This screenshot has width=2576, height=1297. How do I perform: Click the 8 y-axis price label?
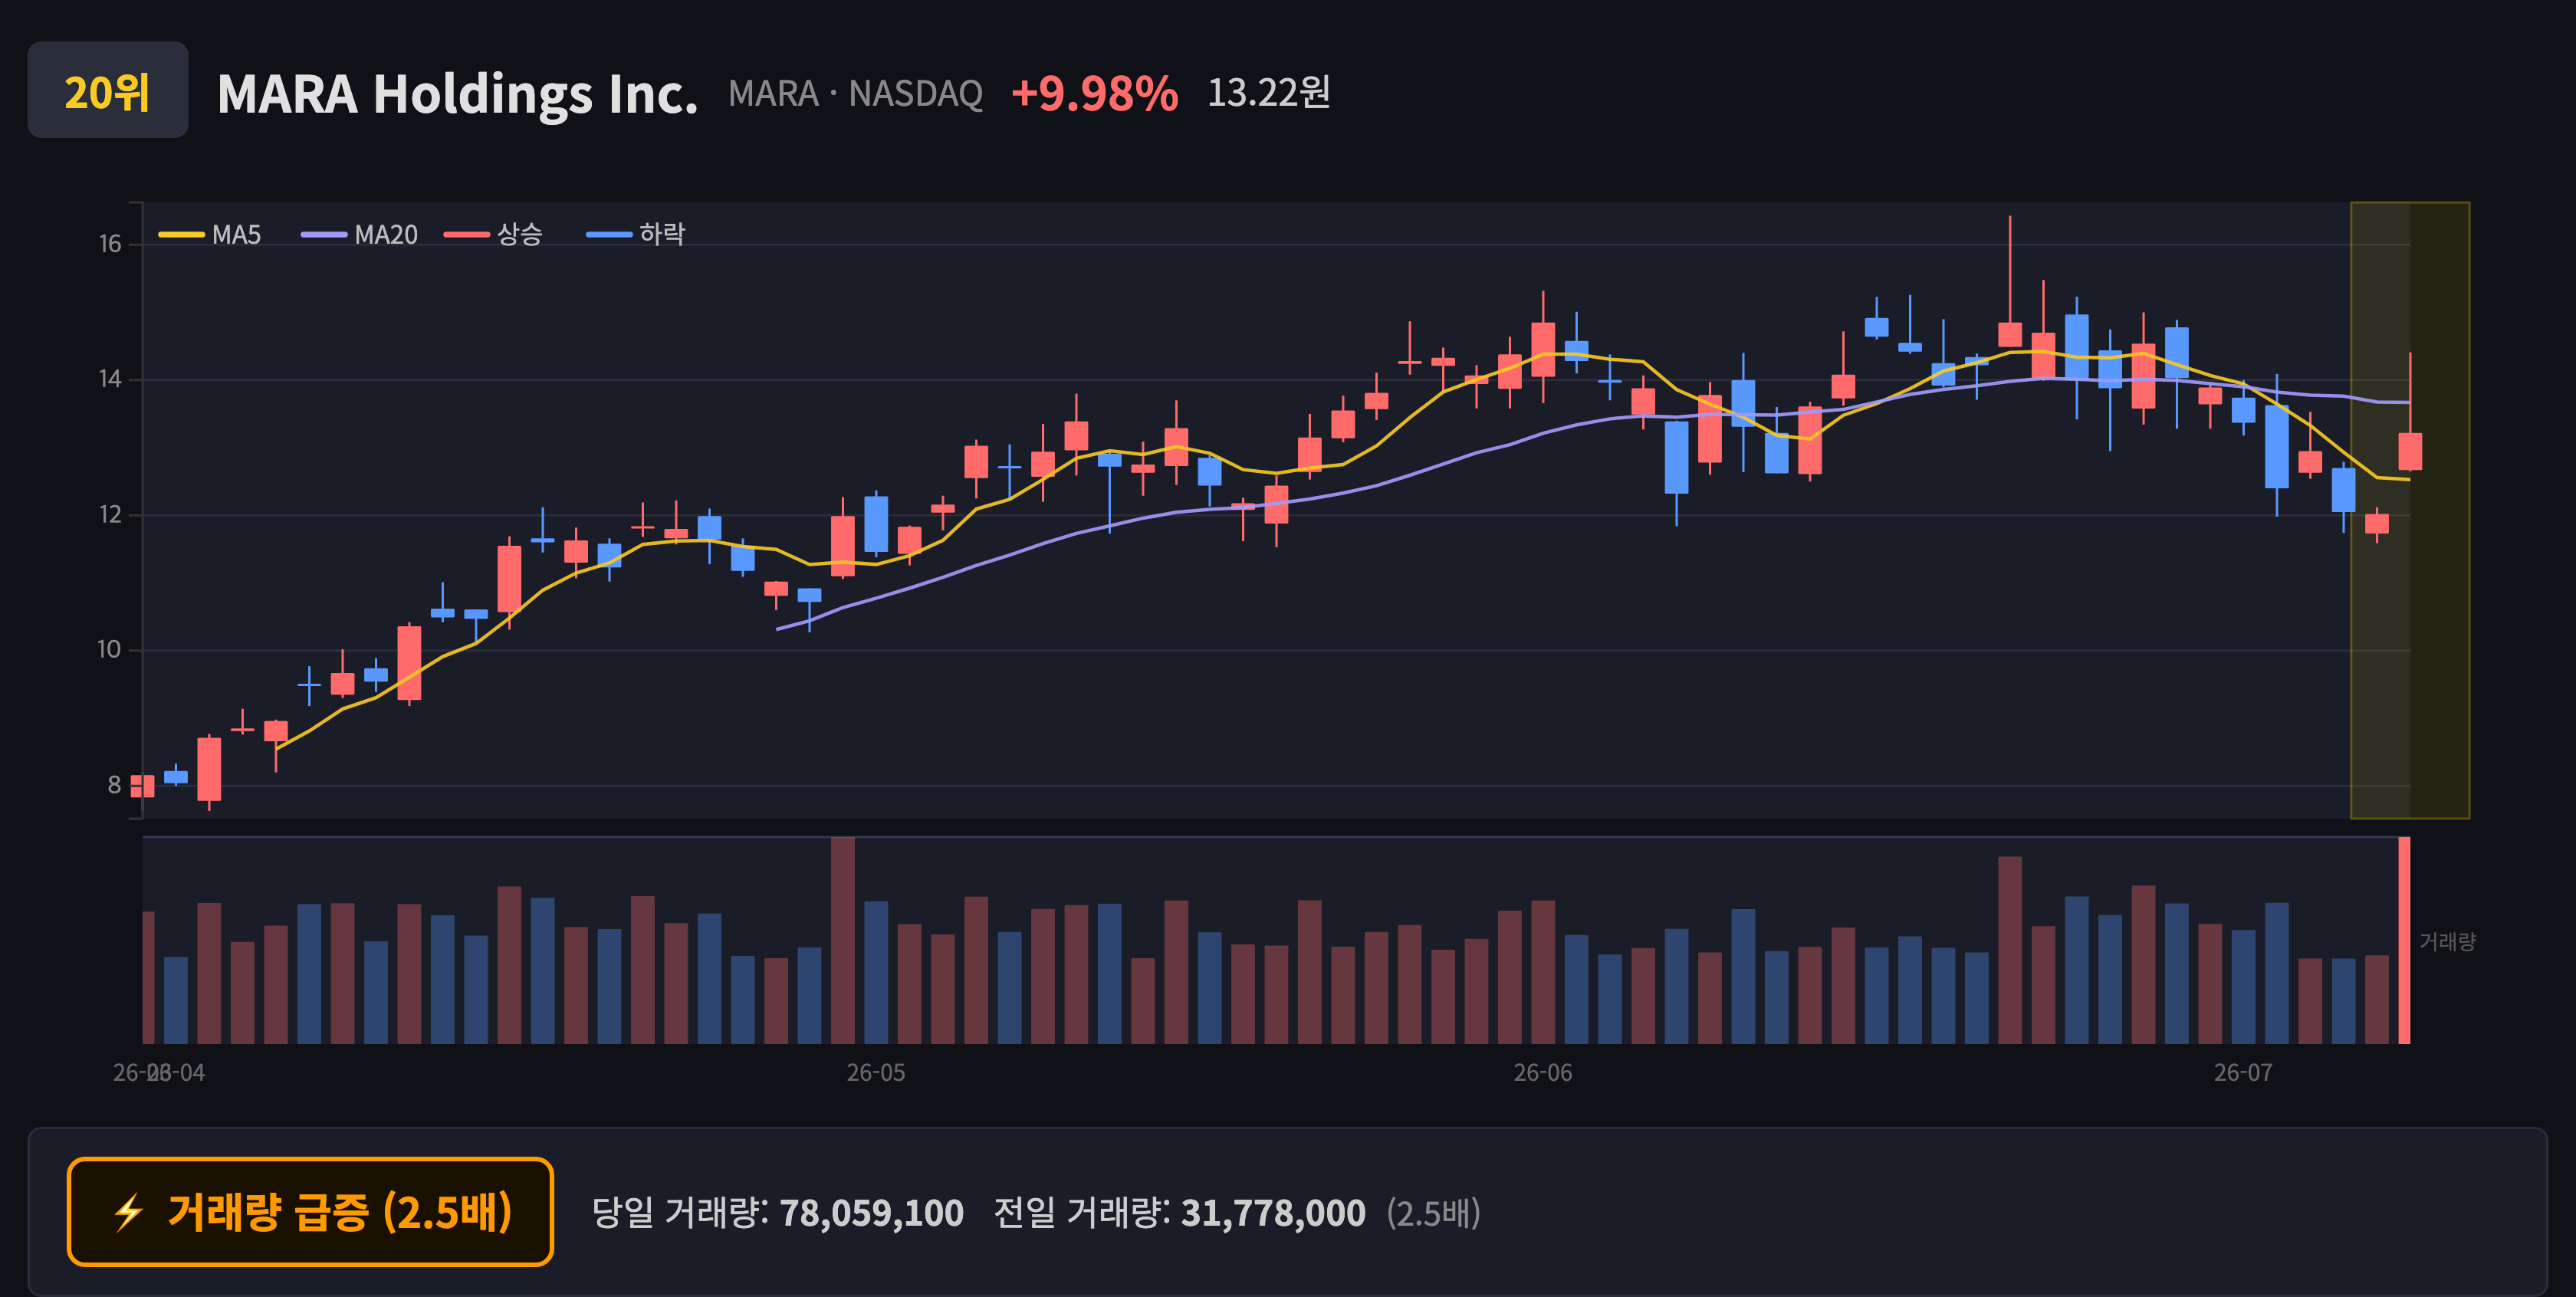click(115, 785)
